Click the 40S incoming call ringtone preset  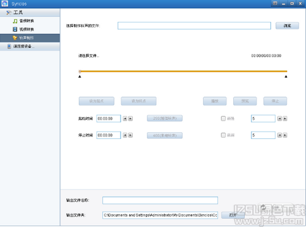click(x=165, y=135)
